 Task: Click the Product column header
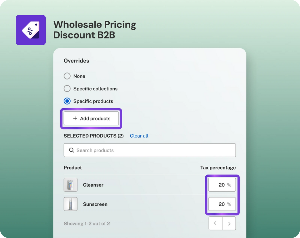pyautogui.click(x=73, y=168)
